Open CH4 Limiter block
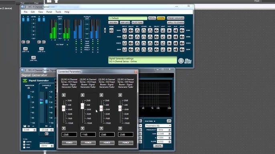The image size is (275, 154). point(163,49)
